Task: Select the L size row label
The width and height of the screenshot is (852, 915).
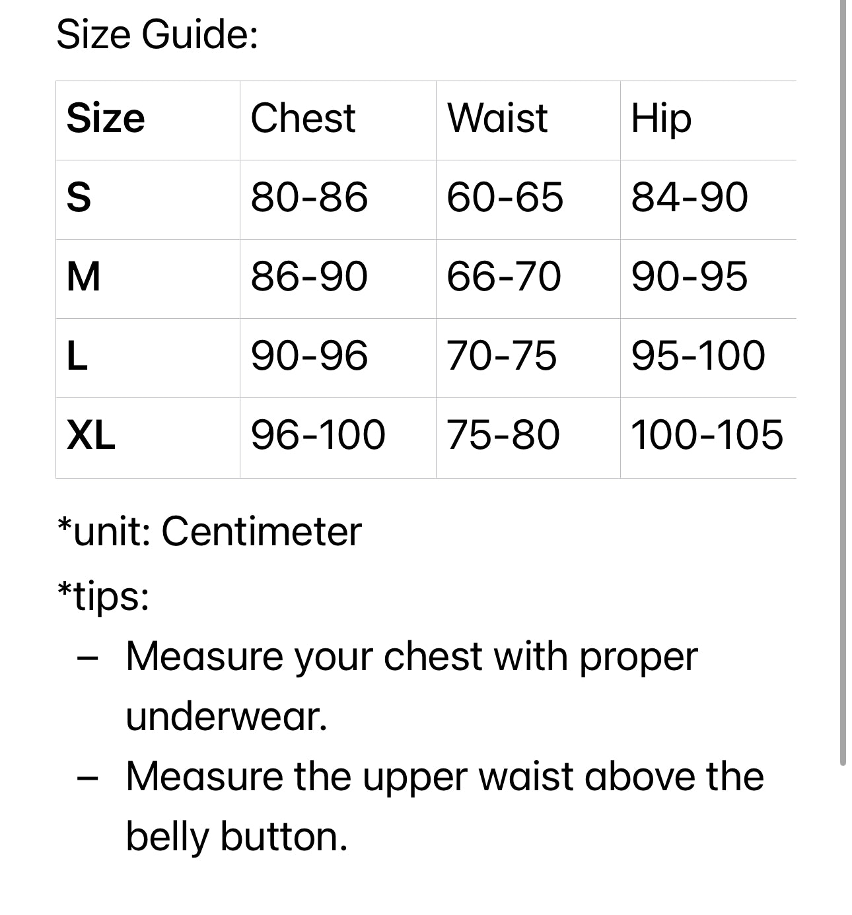Action: click(x=77, y=356)
